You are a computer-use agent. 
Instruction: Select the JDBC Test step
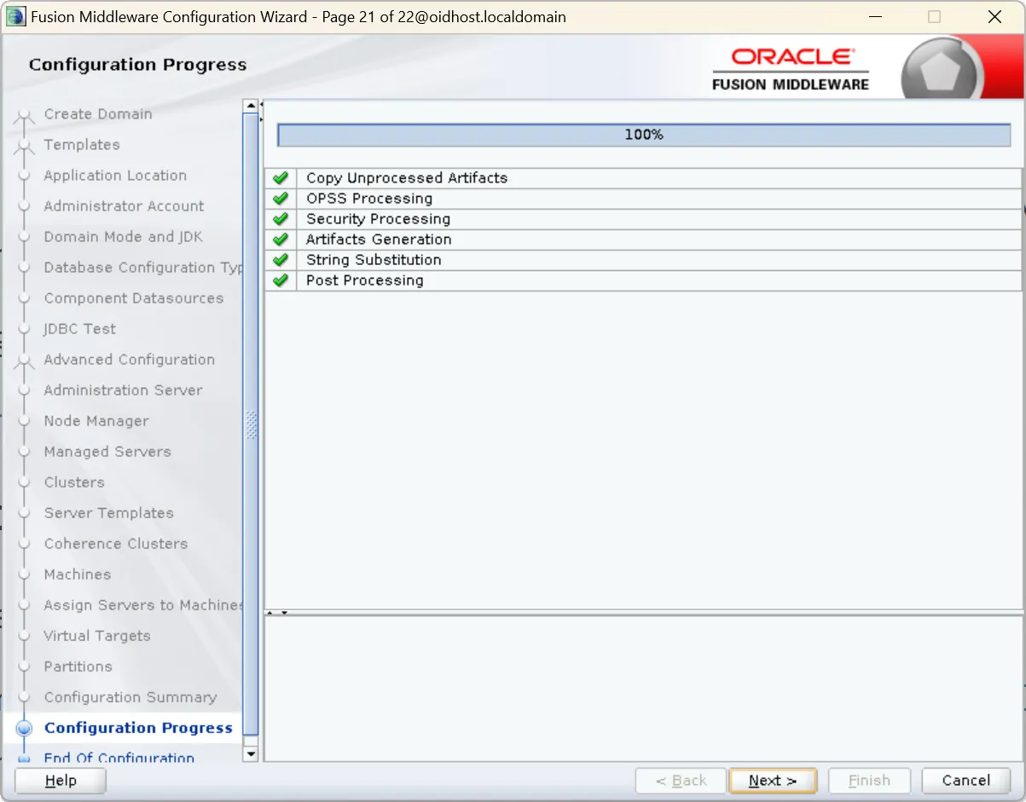click(x=80, y=329)
